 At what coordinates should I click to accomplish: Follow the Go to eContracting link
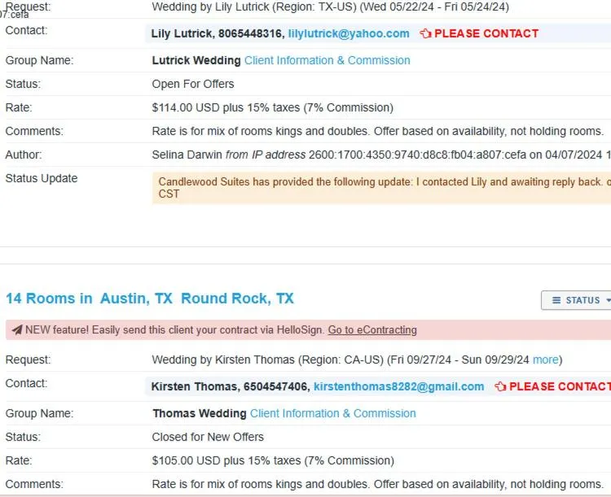(x=372, y=330)
